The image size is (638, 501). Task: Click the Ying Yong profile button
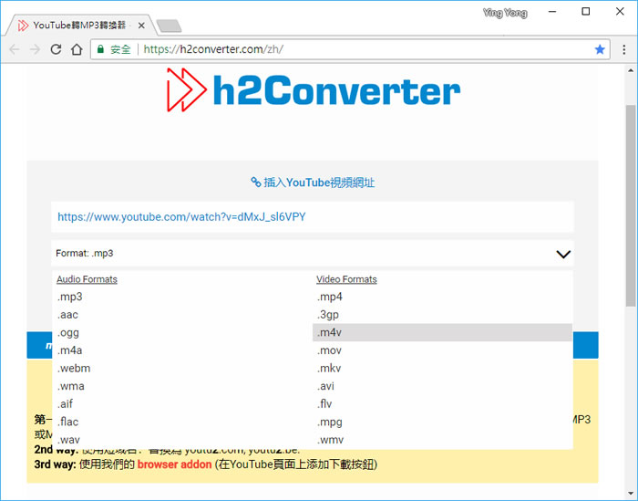[505, 13]
